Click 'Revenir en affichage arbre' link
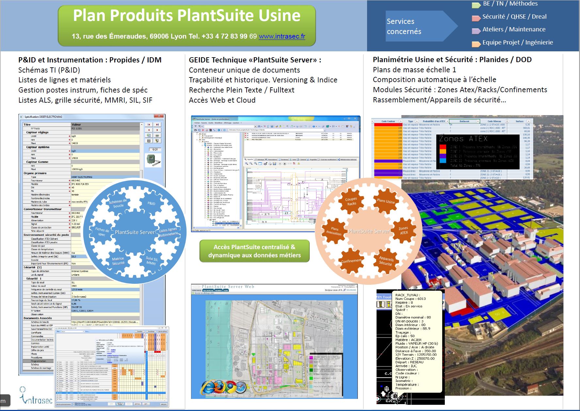 [204, 293]
